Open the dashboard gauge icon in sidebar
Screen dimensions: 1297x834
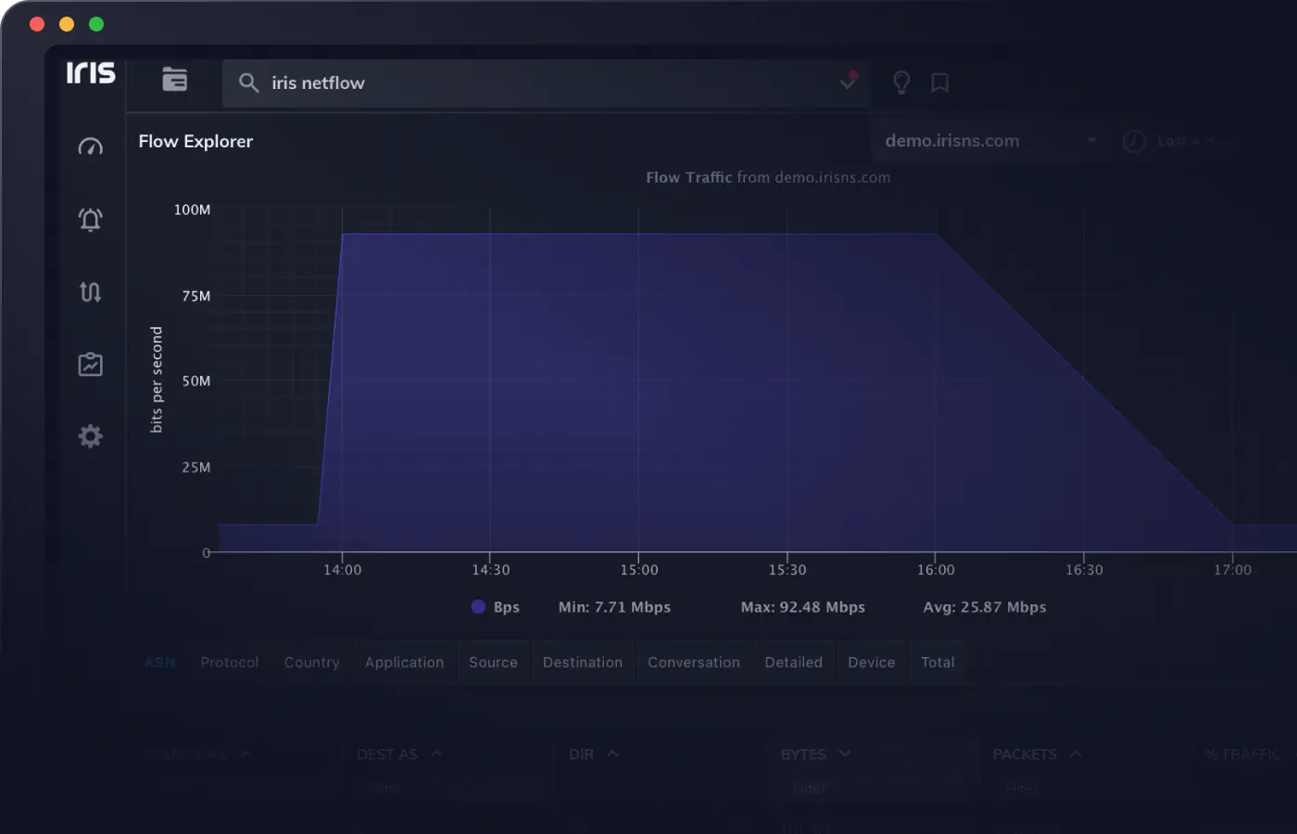[x=90, y=147]
